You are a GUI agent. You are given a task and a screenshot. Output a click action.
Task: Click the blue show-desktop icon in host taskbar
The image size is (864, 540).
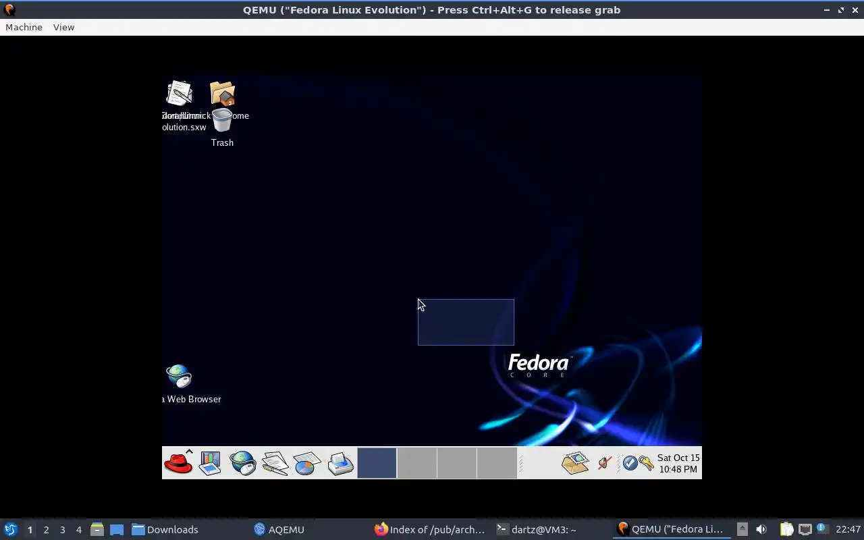[117, 529]
